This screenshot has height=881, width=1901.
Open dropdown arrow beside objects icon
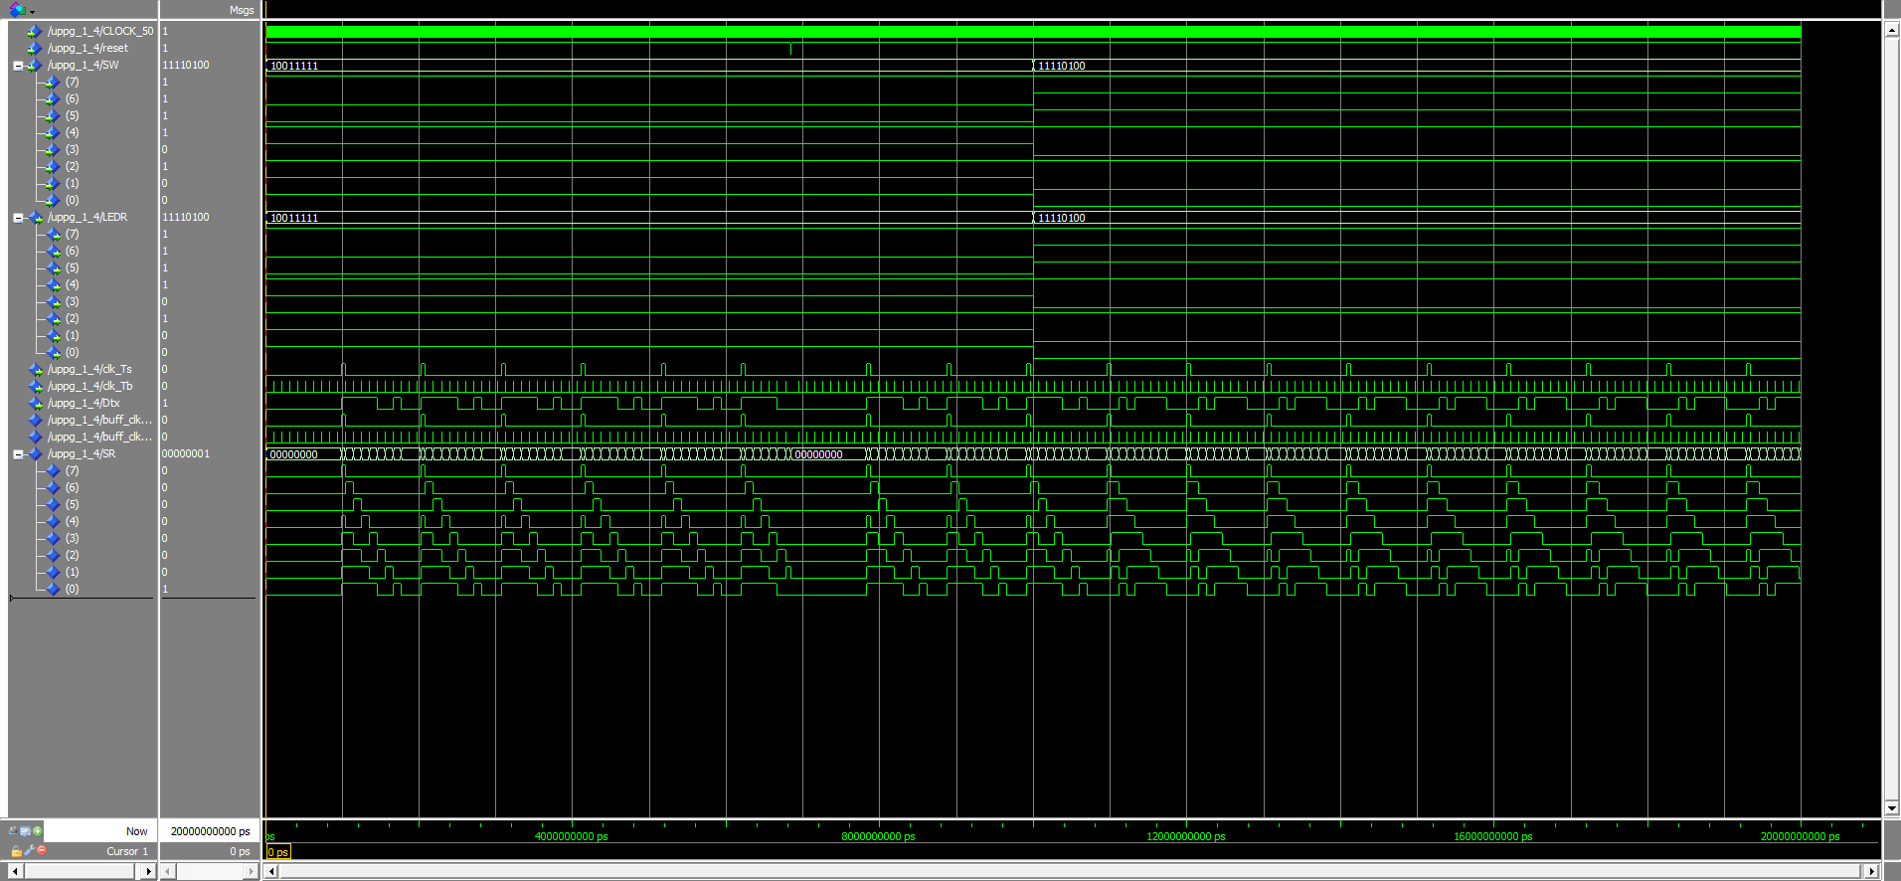pyautogui.click(x=32, y=12)
